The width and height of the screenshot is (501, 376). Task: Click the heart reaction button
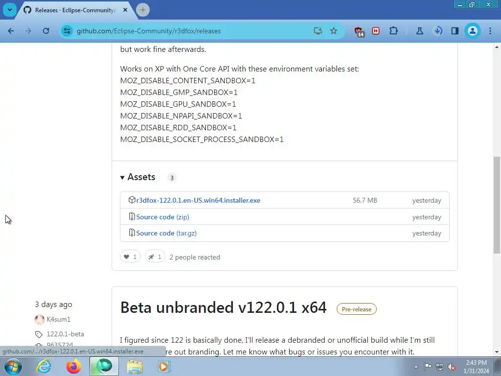coord(130,257)
